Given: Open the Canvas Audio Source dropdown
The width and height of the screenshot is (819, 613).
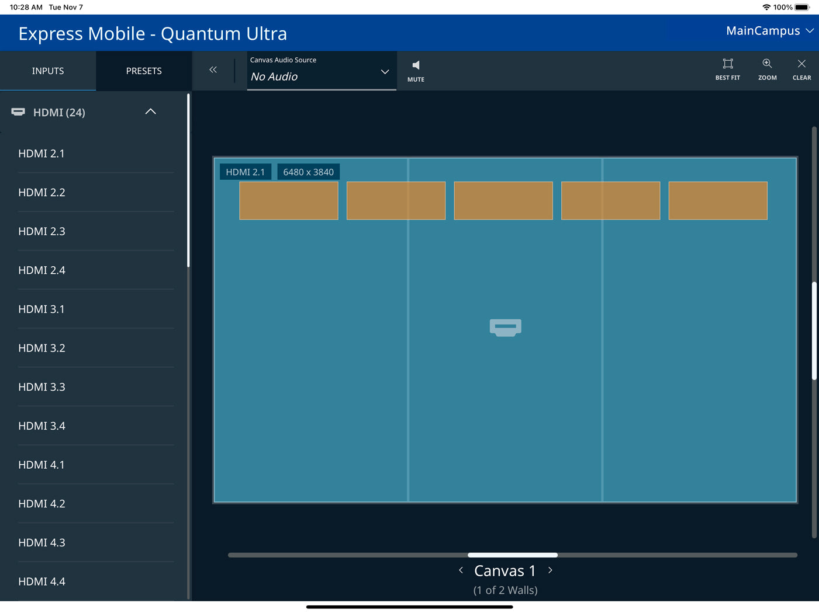Looking at the screenshot, I should point(322,71).
